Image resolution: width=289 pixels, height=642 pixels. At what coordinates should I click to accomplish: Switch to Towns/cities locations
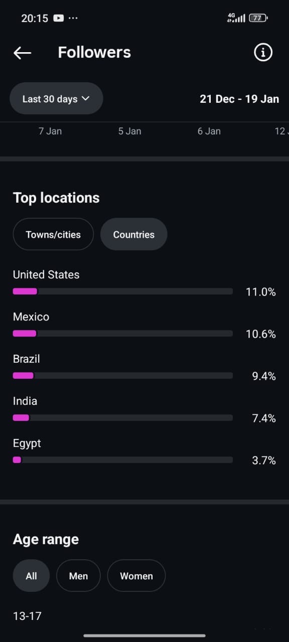(x=53, y=234)
